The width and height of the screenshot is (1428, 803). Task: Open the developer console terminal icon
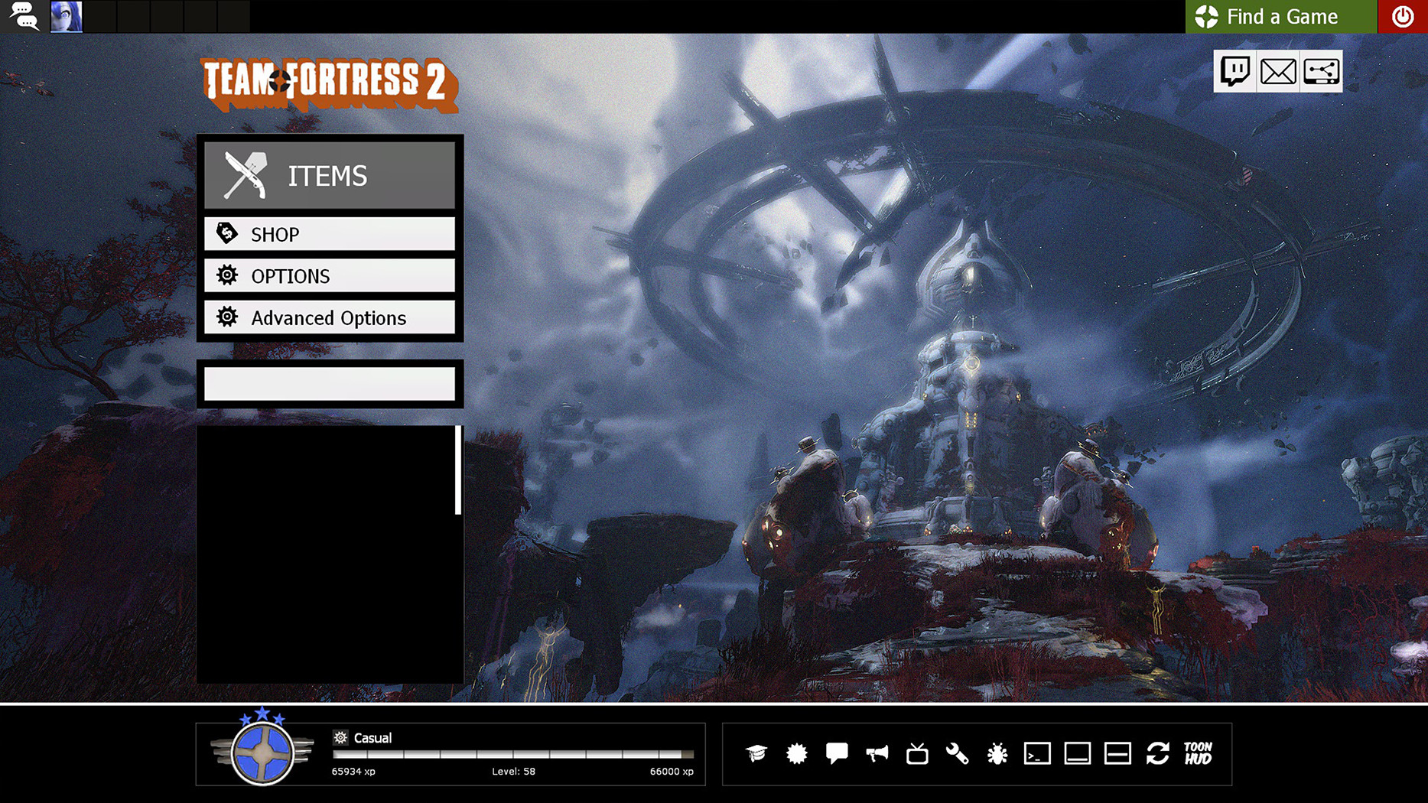point(1036,754)
